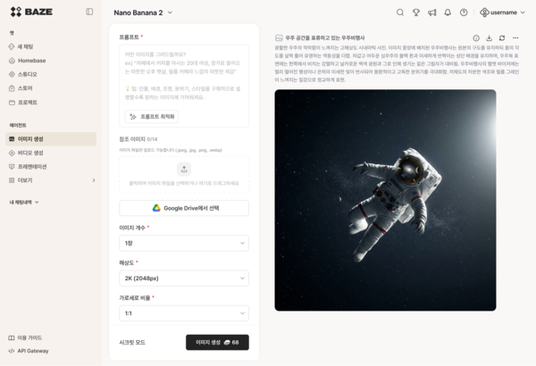
Task: Click the result title 우주 공간을 표류하고 있는 우주비행사
Action: (325, 37)
